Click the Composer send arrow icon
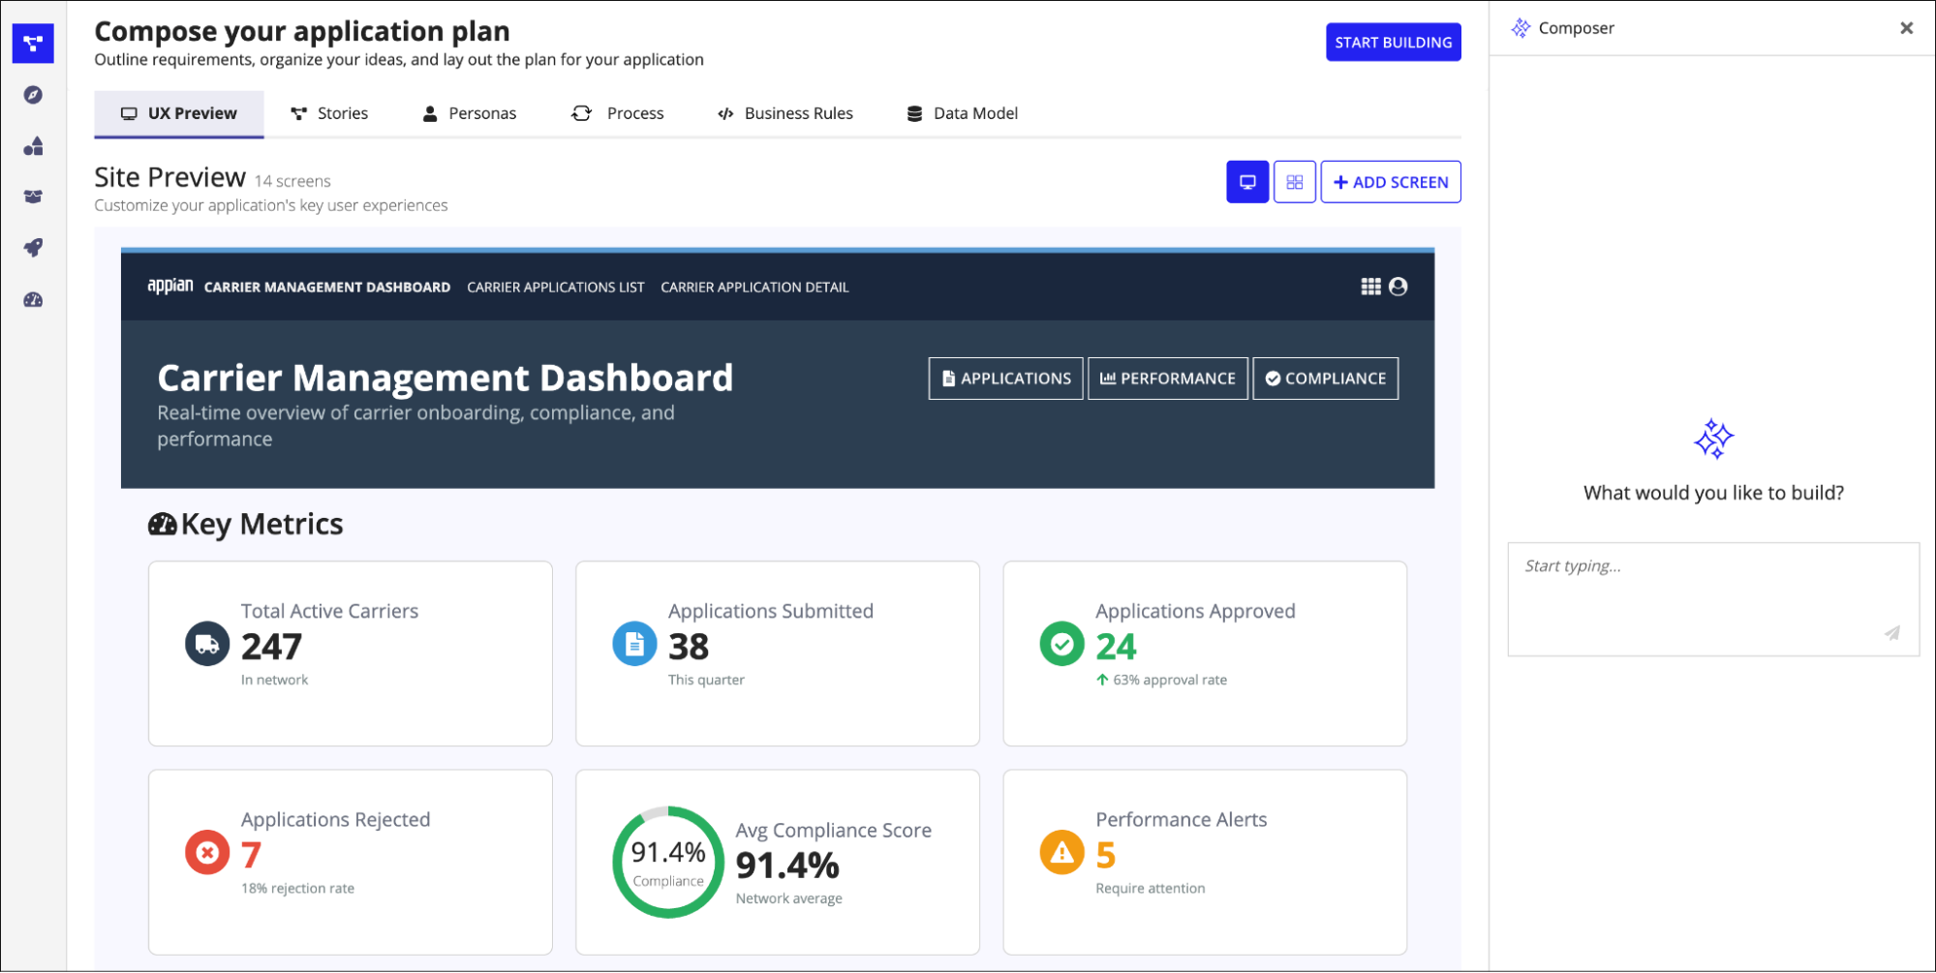The height and width of the screenshot is (973, 1936). [x=1892, y=632]
